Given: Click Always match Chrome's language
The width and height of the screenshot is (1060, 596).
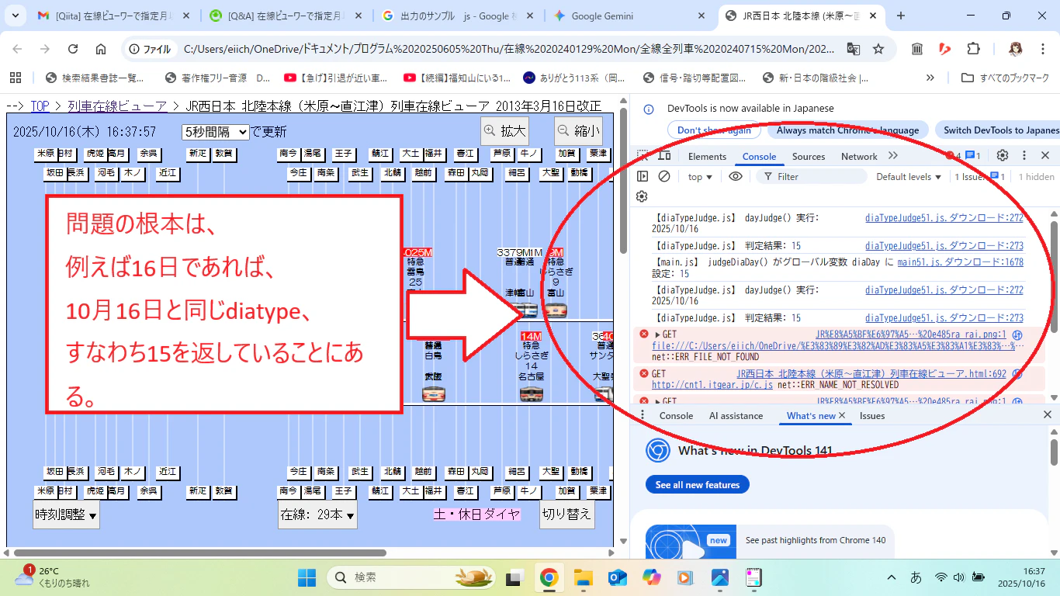Looking at the screenshot, I should click(x=847, y=130).
